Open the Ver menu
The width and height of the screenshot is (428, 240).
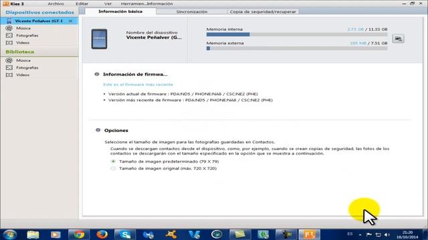pyautogui.click(x=108, y=4)
